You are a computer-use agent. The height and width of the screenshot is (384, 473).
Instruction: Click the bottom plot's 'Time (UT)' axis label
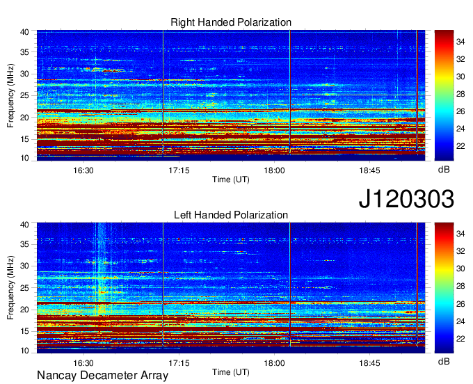[231, 372]
